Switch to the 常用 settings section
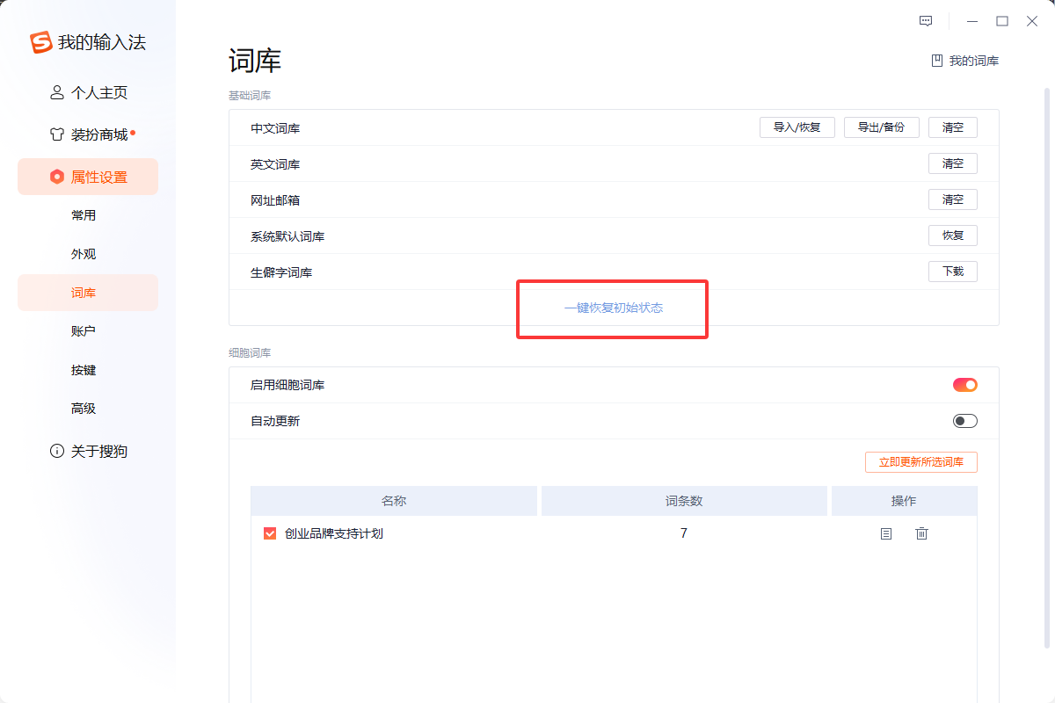1055x703 pixels. [x=83, y=214]
